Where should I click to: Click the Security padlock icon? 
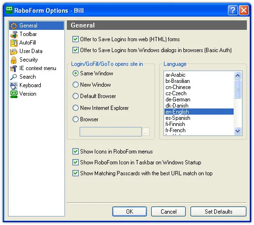click(x=14, y=60)
